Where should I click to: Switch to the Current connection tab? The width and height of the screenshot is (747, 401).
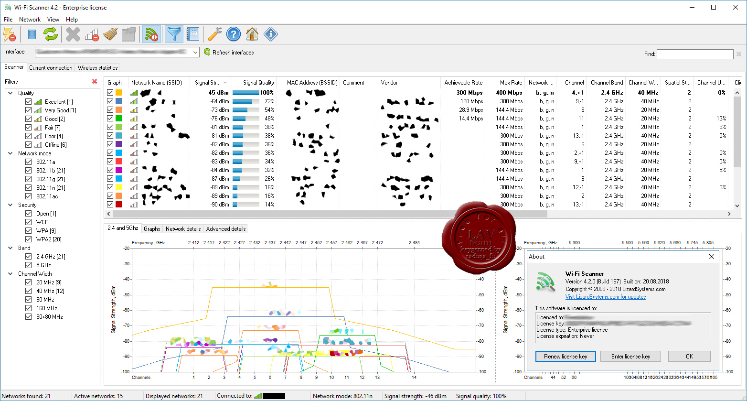click(x=51, y=68)
